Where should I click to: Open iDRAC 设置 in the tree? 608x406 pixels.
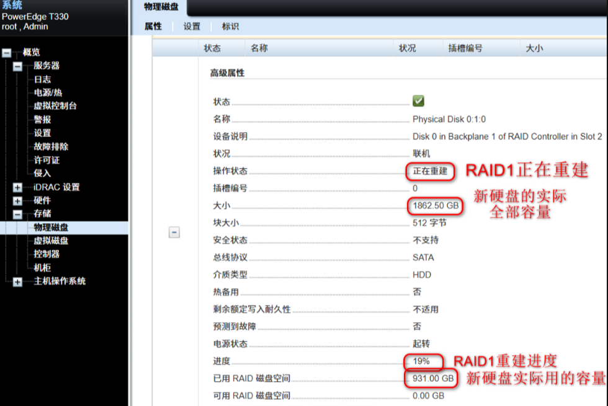(x=56, y=187)
